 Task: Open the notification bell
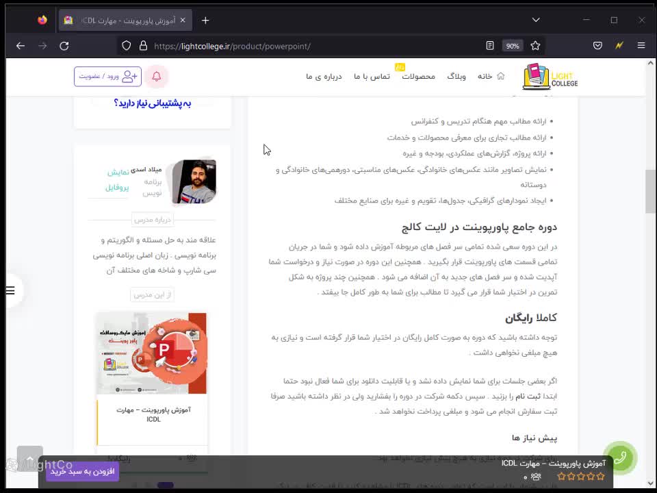[157, 76]
